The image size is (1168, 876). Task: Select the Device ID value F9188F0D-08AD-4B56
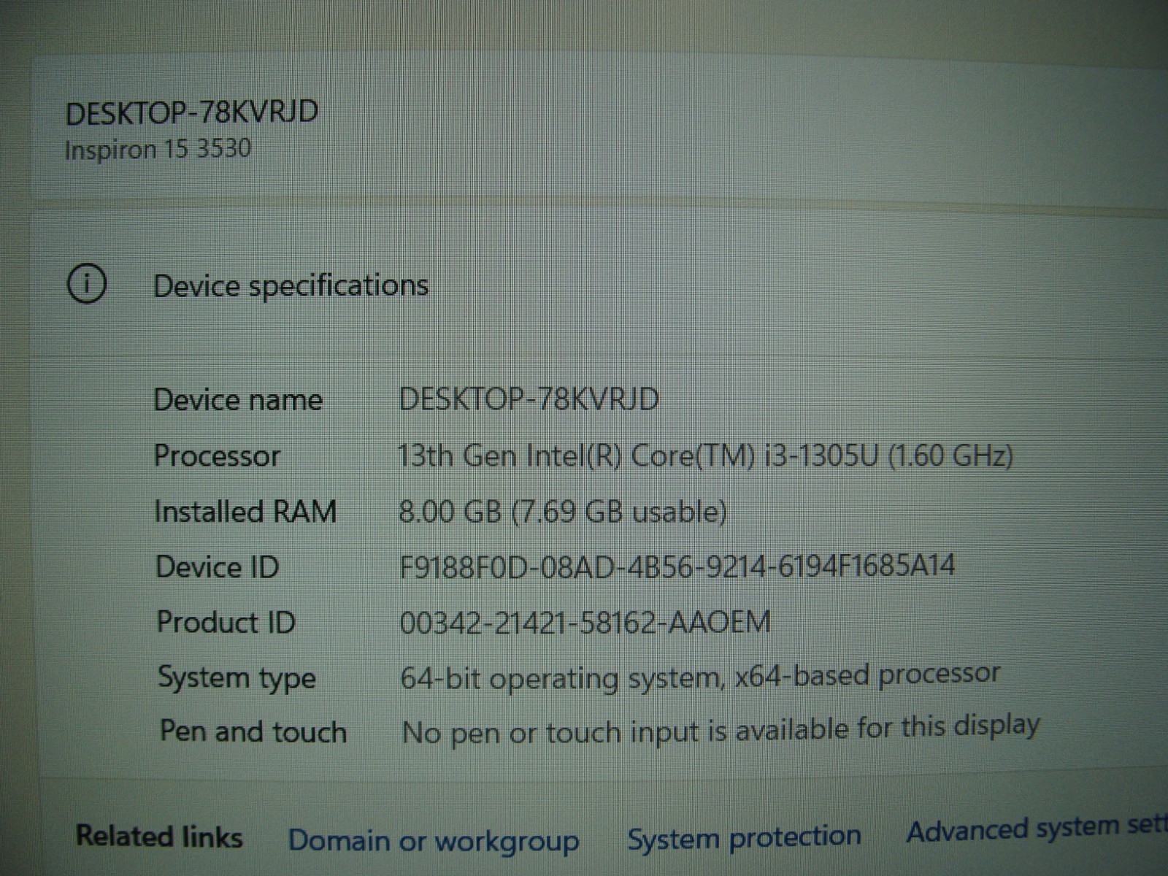[677, 566]
